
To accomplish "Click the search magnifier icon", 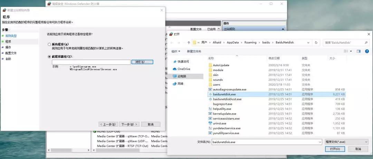I will (x=366, y=42).
